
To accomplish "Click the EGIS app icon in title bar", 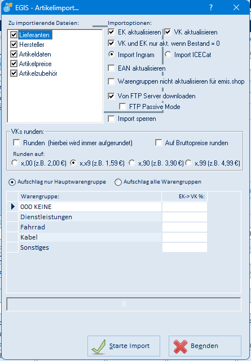I will pos(8,7).
